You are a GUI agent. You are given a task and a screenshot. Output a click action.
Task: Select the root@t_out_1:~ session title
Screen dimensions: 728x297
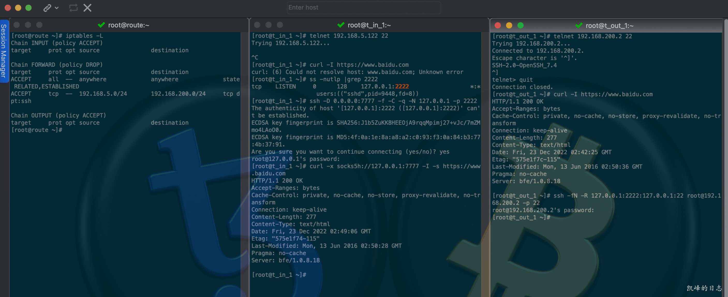(609, 26)
